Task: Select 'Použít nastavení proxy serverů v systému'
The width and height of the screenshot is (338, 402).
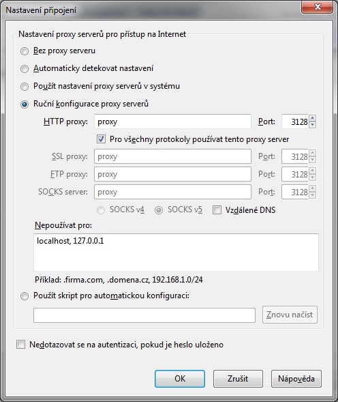Action: tap(25, 87)
